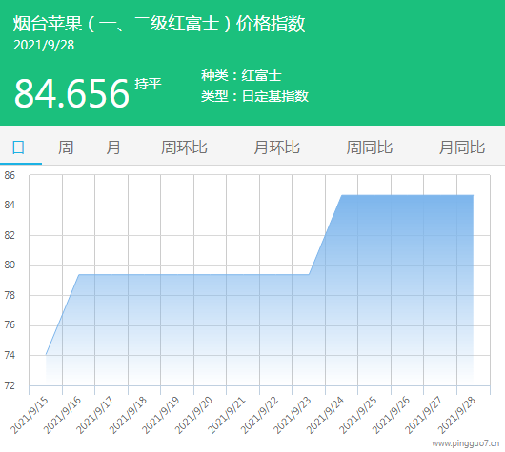Click the 86 y-axis label
505x452 pixels.
[10, 175]
